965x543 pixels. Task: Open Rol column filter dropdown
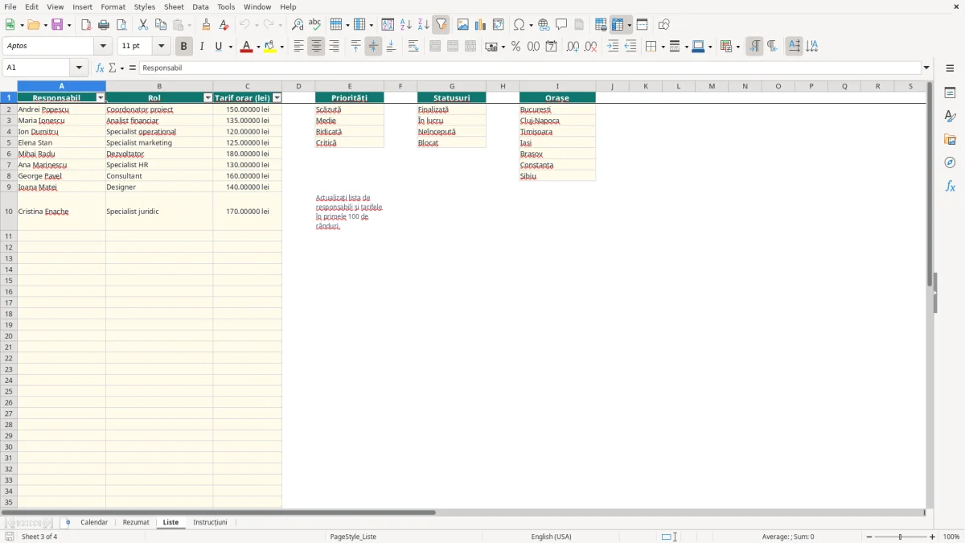pos(207,98)
